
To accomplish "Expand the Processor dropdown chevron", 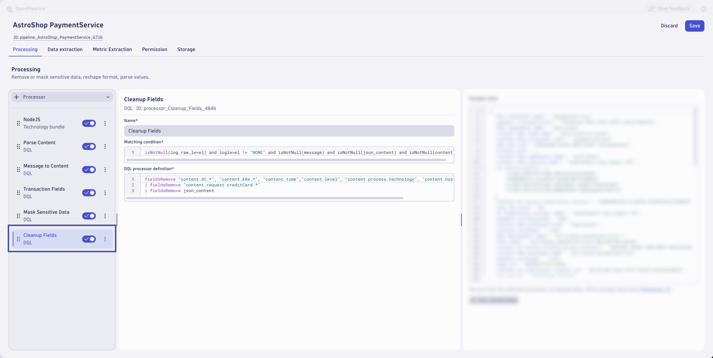I will [x=108, y=97].
